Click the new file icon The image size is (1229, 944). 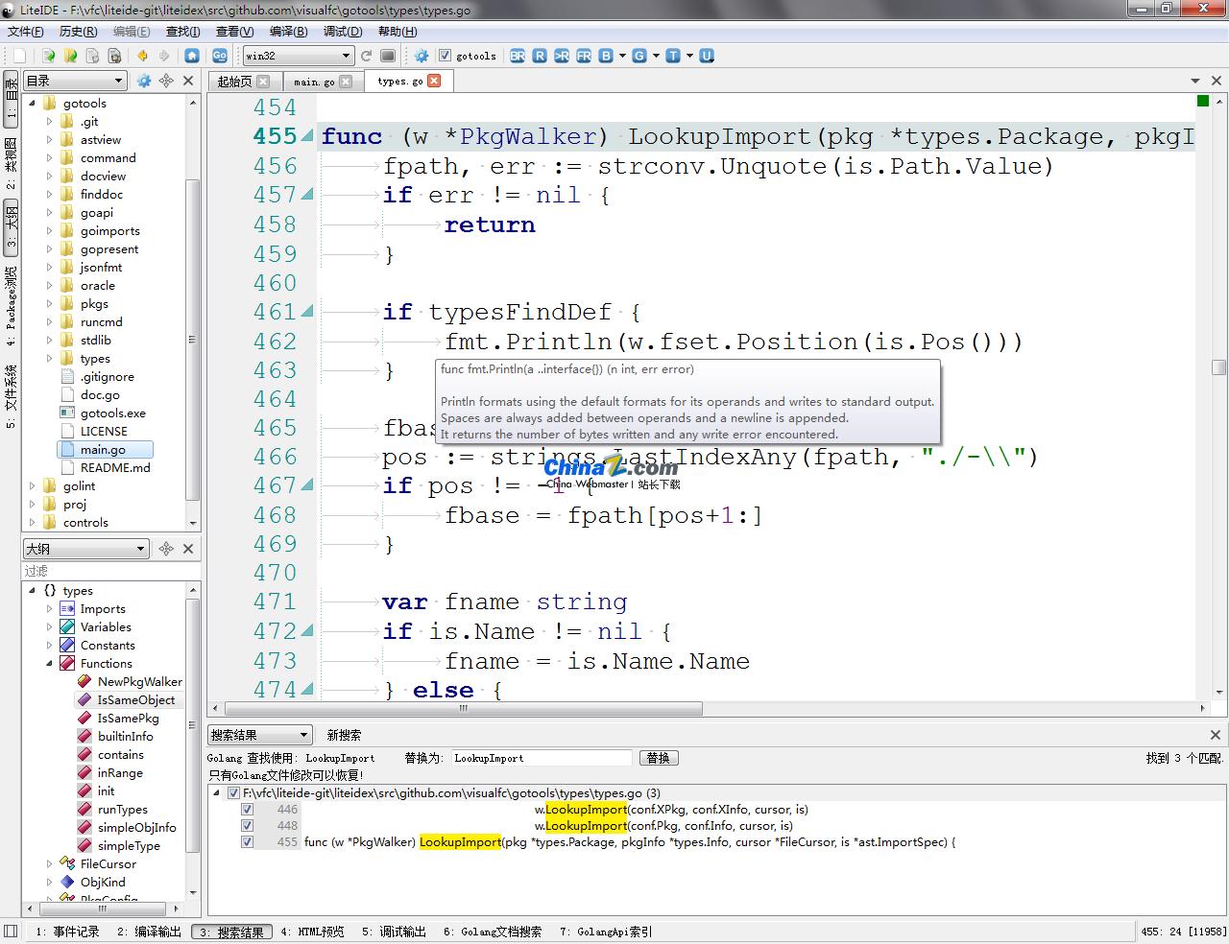(x=19, y=56)
